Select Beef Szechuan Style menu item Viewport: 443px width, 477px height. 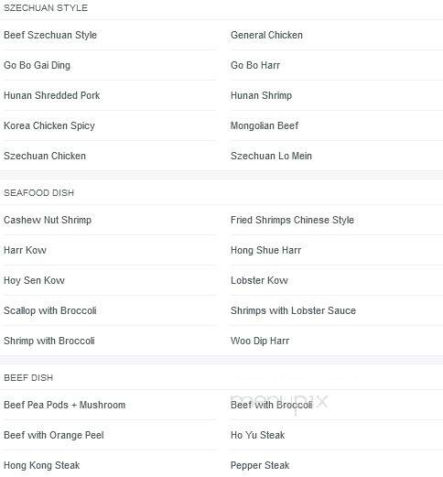[50, 35]
